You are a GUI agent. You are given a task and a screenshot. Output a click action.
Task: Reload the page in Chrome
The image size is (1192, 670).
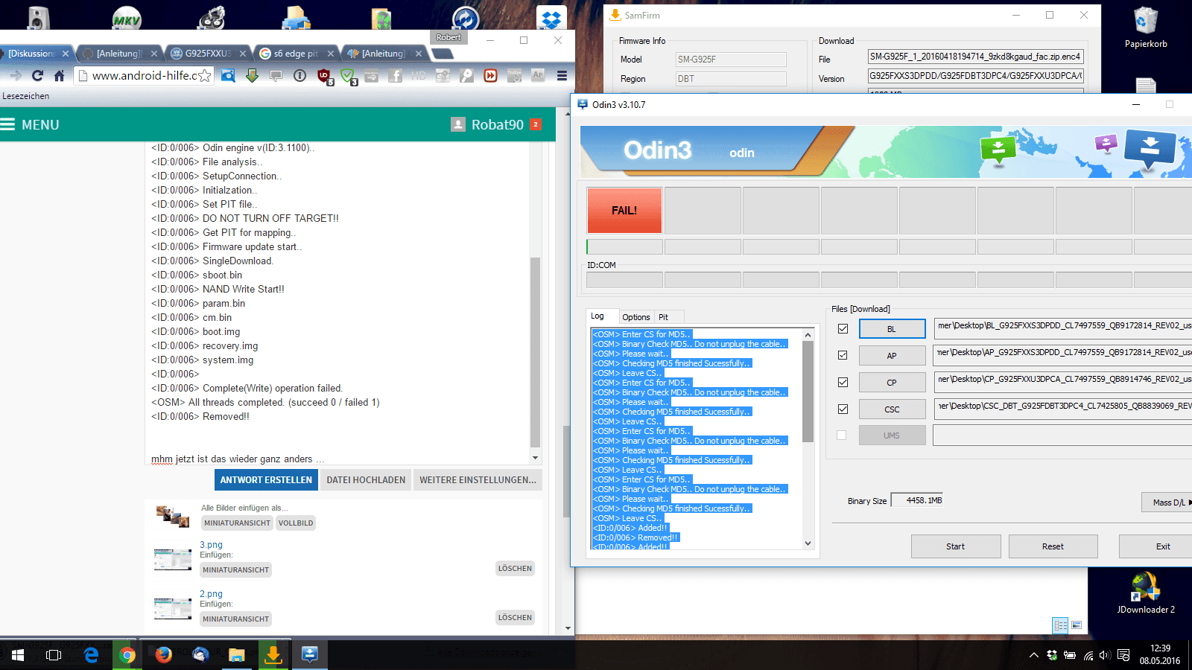[x=37, y=75]
